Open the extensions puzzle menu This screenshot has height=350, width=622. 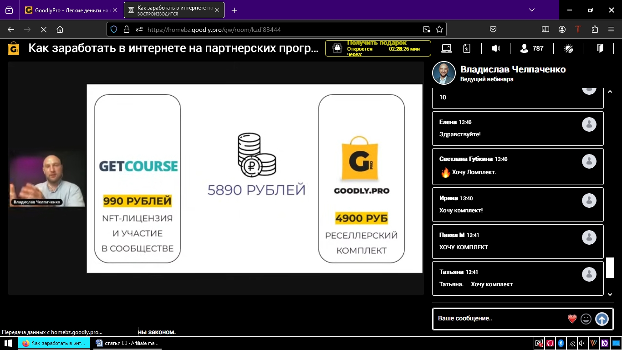tap(595, 29)
